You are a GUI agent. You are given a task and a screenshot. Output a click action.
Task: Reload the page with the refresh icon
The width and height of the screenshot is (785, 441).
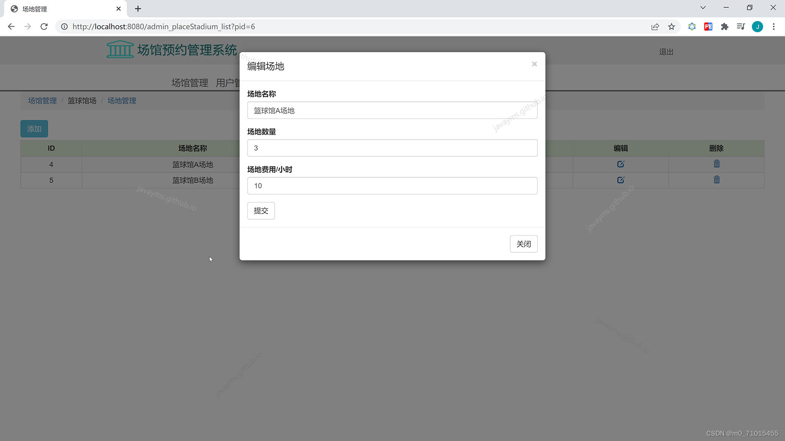pos(44,27)
